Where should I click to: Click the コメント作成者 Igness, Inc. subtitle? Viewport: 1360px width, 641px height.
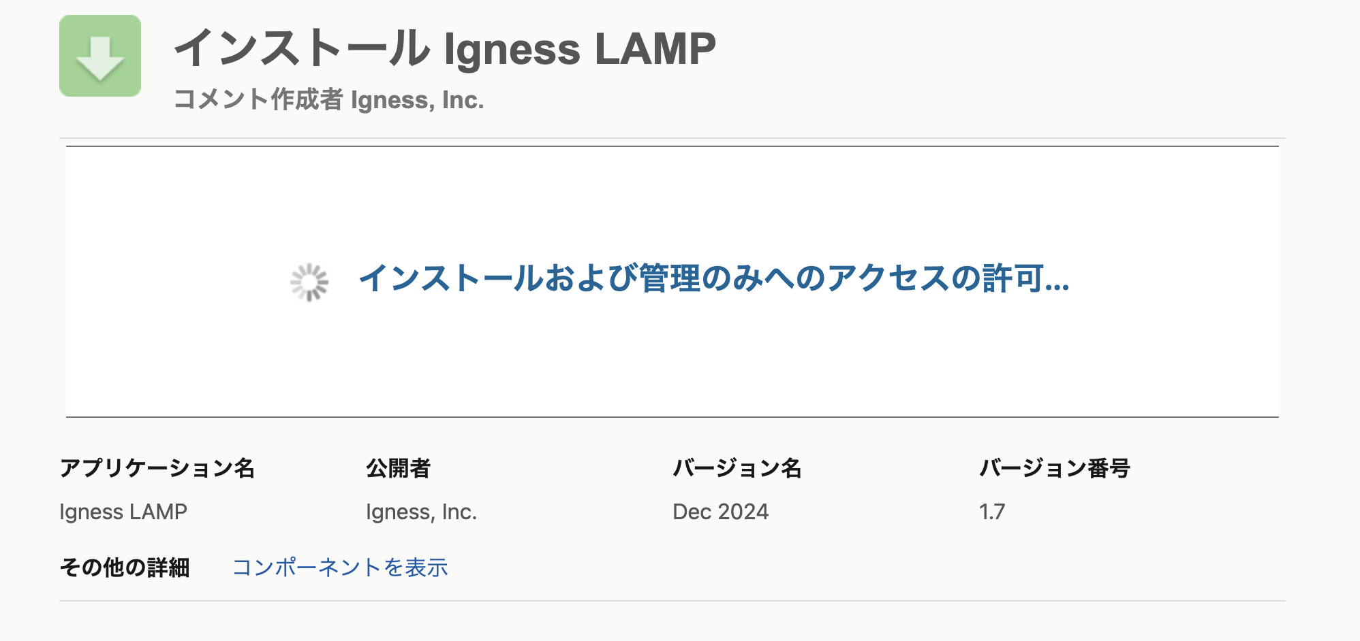tap(328, 100)
